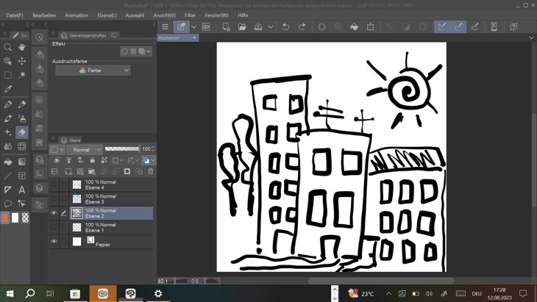The width and height of the screenshot is (537, 302).
Task: Toggle the set as reference layer lighthouse icon
Action: click(x=69, y=160)
